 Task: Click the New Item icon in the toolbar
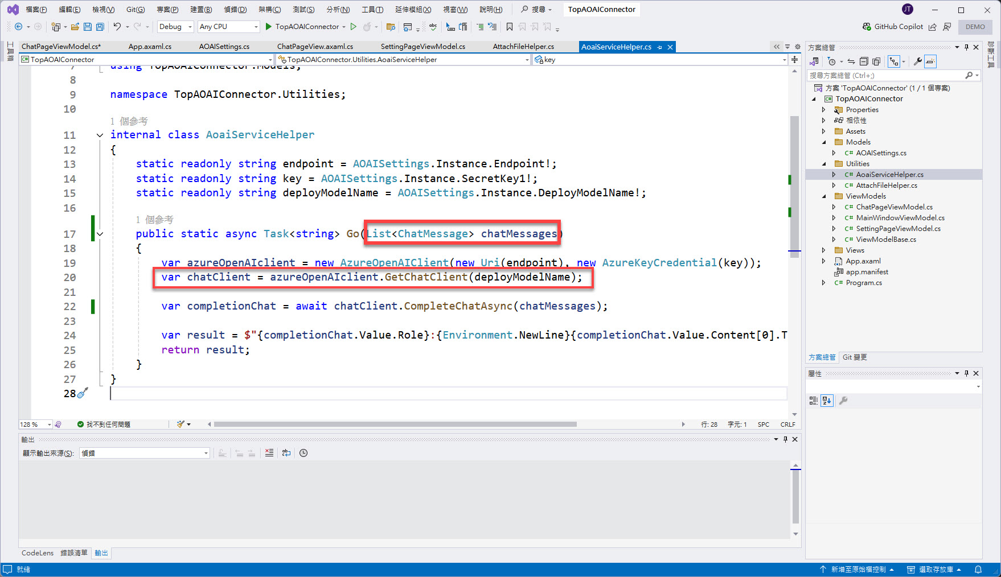pos(56,27)
